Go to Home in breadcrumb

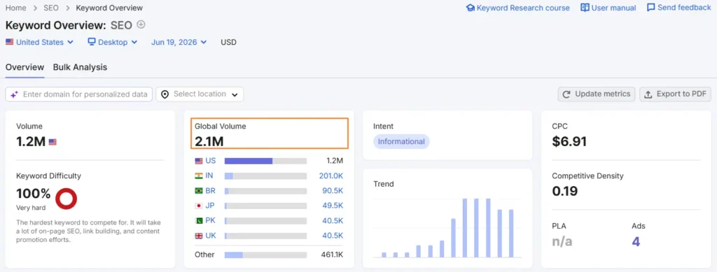pyautogui.click(x=15, y=8)
